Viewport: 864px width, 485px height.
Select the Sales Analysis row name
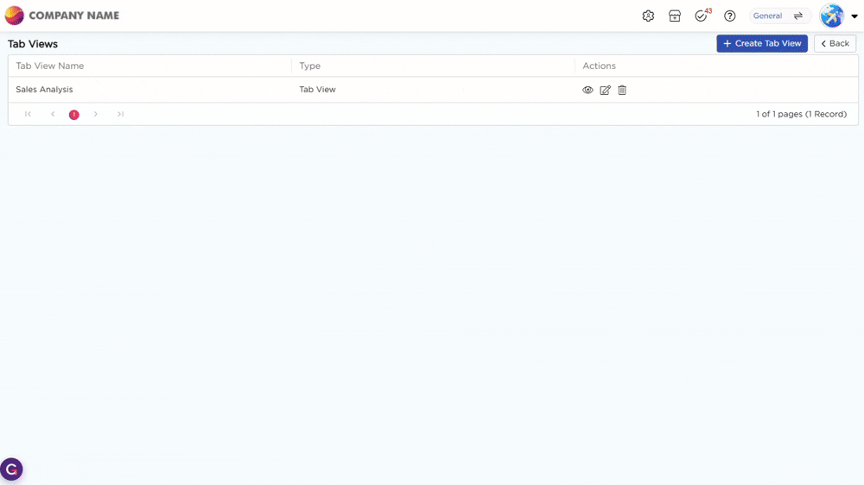(44, 90)
